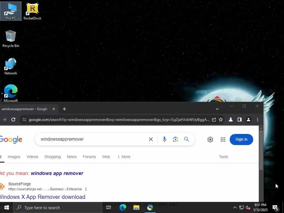Open a new browser tab
This screenshot has width=284, height=213.
coord(64,109)
